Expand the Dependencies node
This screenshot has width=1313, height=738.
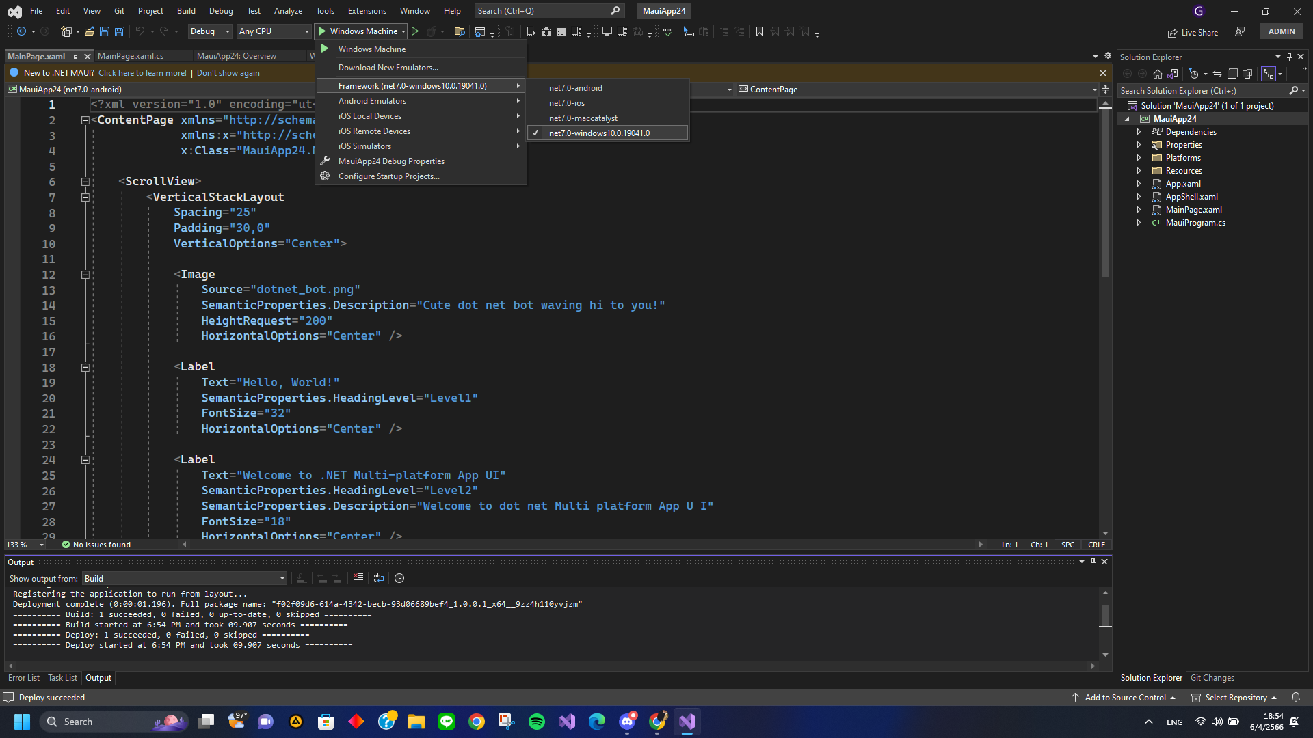[x=1139, y=131]
